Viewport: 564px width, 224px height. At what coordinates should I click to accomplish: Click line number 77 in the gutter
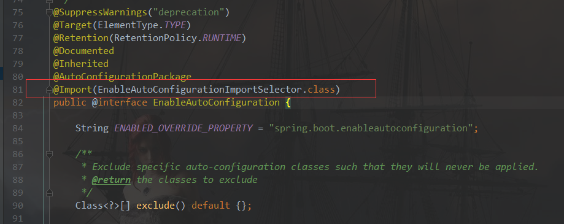(x=18, y=38)
